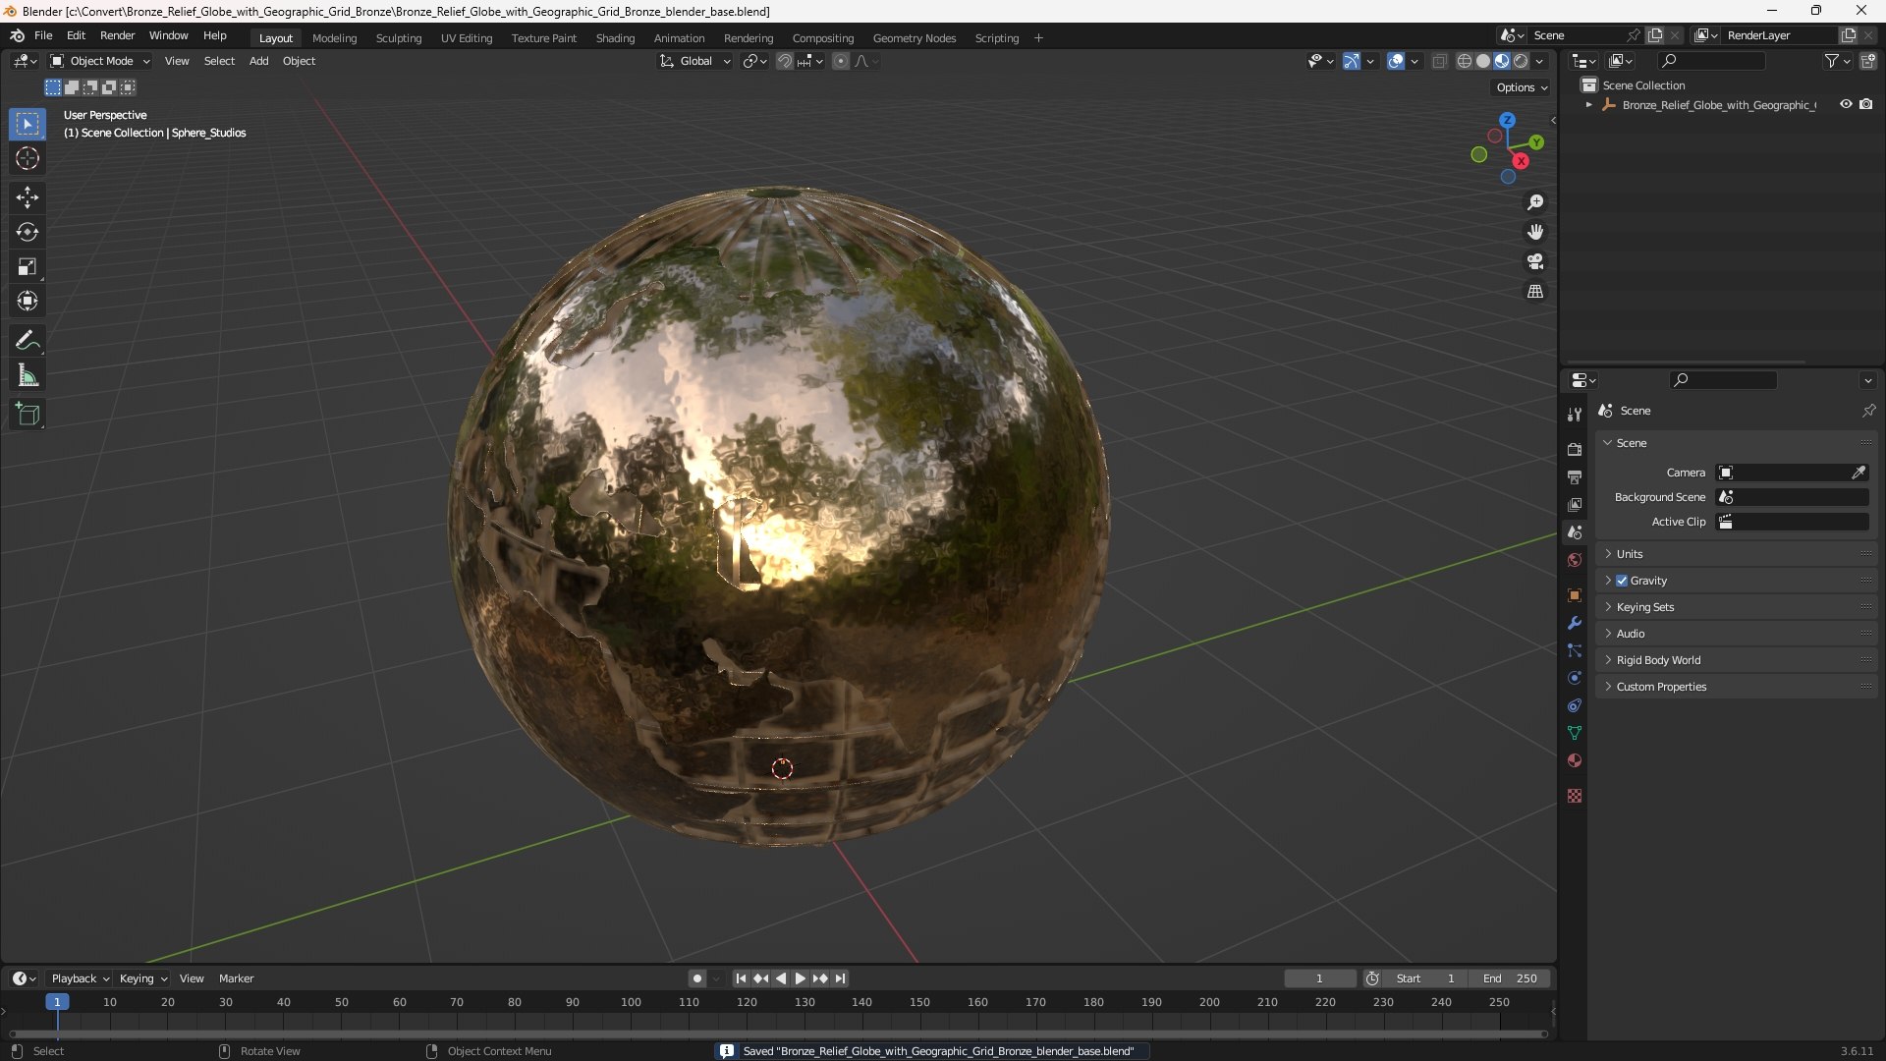Open the Object properties tab
1886x1061 pixels.
coord(1575,595)
